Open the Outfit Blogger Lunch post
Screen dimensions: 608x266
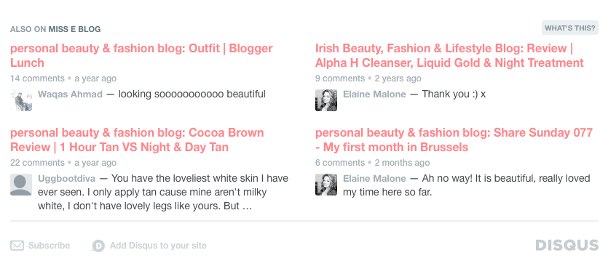141,55
